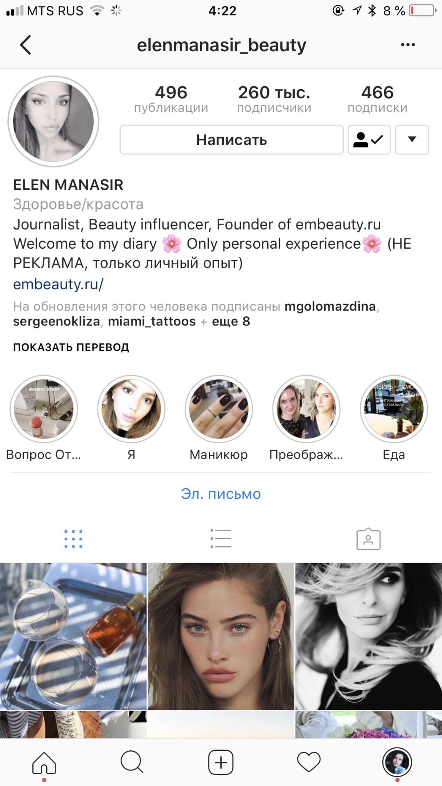Switch to list view tab
Viewport: 442px width, 786px height.
(221, 539)
